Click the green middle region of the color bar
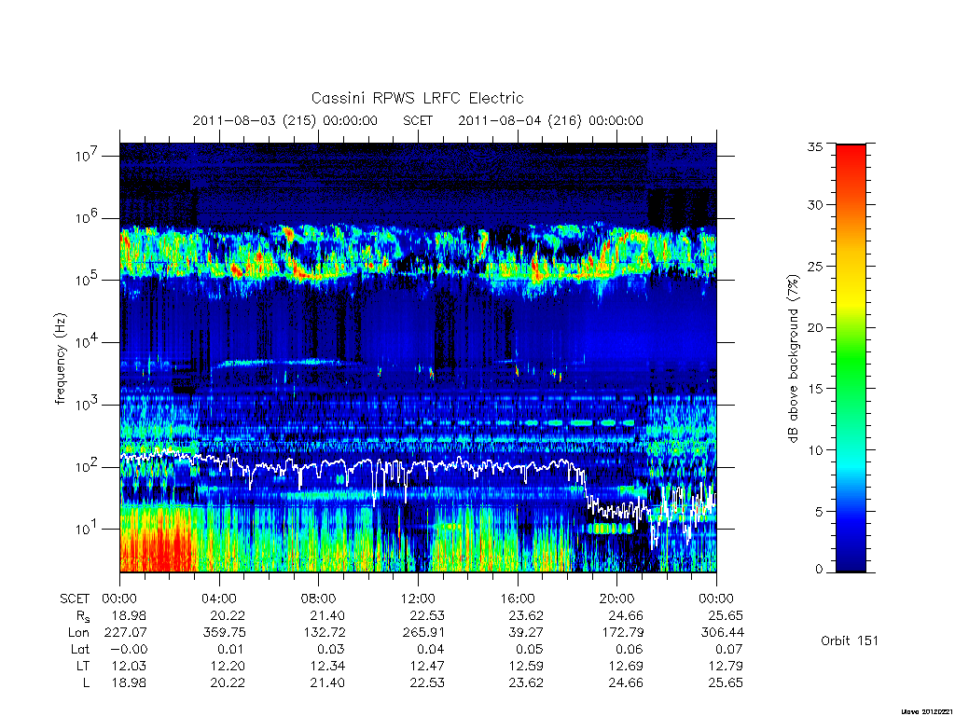Viewport: 955px width, 716px height. (x=851, y=359)
